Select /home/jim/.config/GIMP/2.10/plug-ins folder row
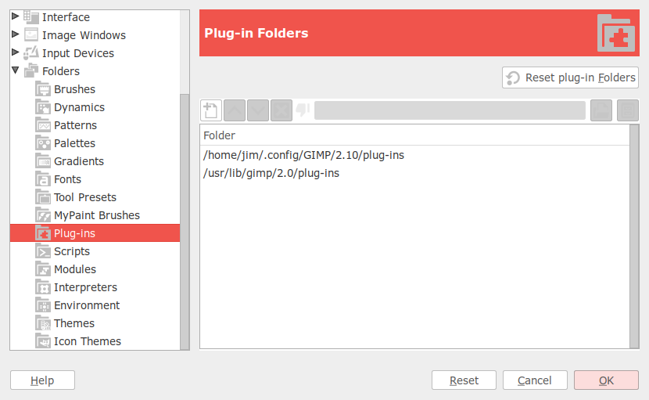This screenshot has height=400, width=649. point(414,155)
